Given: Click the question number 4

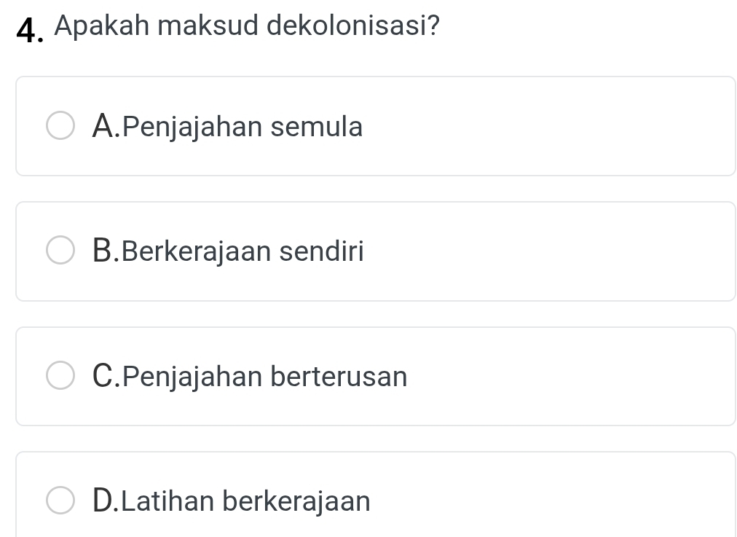Looking at the screenshot, I should pos(27,30).
